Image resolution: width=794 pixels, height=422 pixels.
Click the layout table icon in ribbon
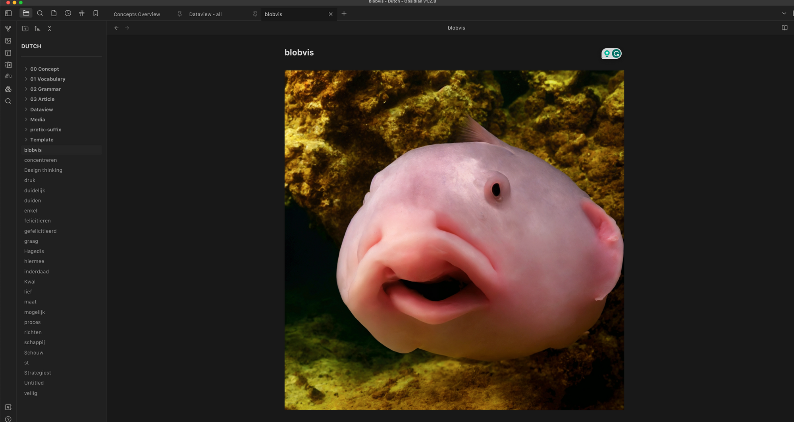8,53
